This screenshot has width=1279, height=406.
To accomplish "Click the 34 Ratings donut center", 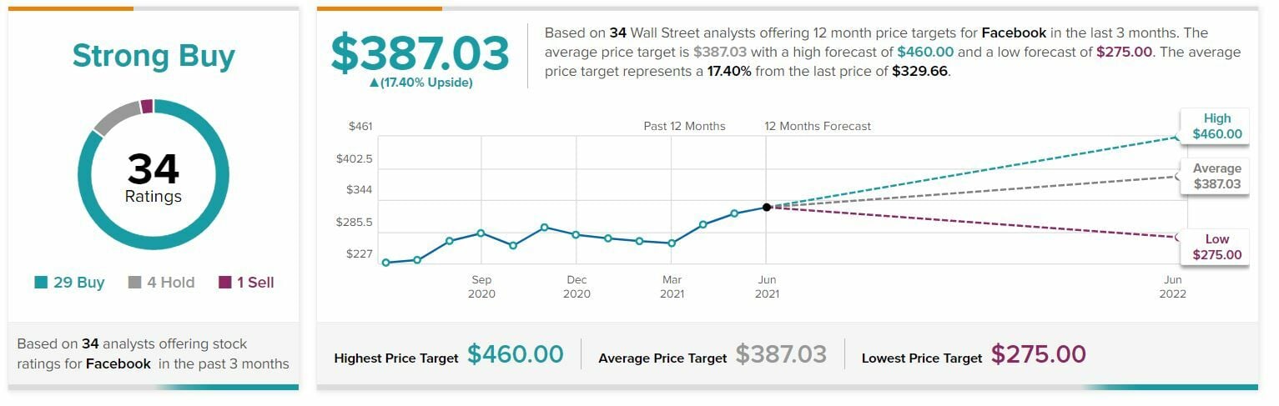I will click(x=154, y=177).
